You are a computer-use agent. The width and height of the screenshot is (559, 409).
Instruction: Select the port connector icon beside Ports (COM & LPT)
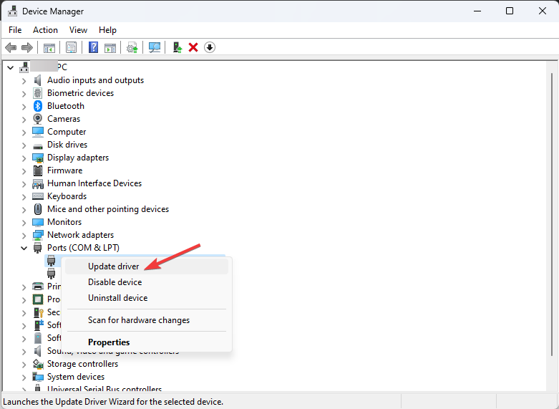click(37, 248)
